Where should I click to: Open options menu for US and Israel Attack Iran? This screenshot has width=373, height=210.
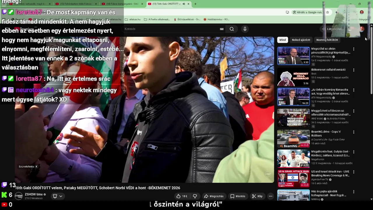pyautogui.click(x=354, y=172)
